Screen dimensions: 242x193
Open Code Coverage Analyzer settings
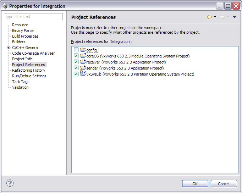(33, 53)
